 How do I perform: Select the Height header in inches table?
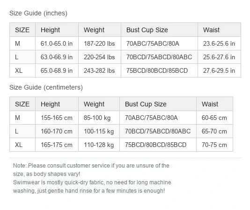pos(57,30)
